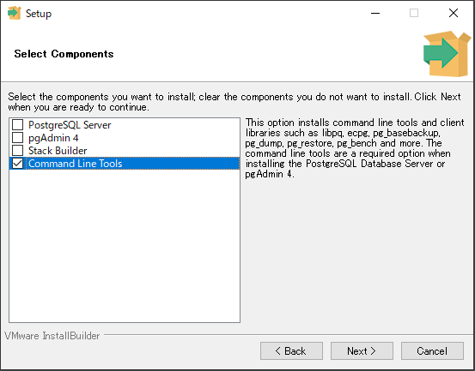475x371 pixels.
Task: Click the highlighted Command Line Tools row
Action: coord(125,164)
